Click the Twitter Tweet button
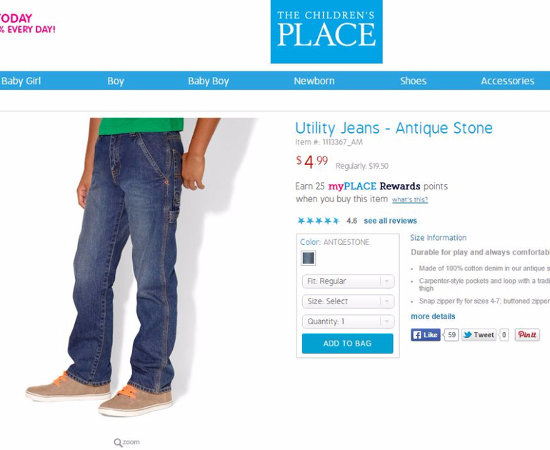The height and width of the screenshot is (450, 550). tap(479, 334)
